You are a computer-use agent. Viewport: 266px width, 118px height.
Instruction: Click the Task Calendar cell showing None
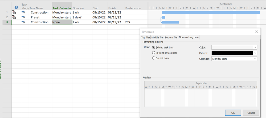62,22
